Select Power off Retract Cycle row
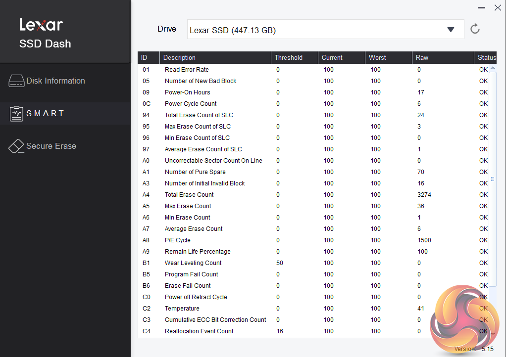 tap(313, 297)
